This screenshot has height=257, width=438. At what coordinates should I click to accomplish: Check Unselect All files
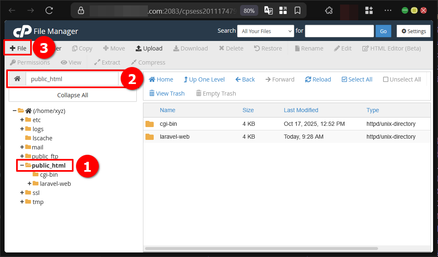pyautogui.click(x=401, y=79)
